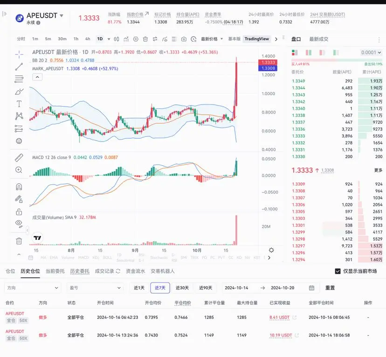The height and width of the screenshot is (357, 386).
Task: Click the buy/sell ratio bar
Action: [337, 60]
